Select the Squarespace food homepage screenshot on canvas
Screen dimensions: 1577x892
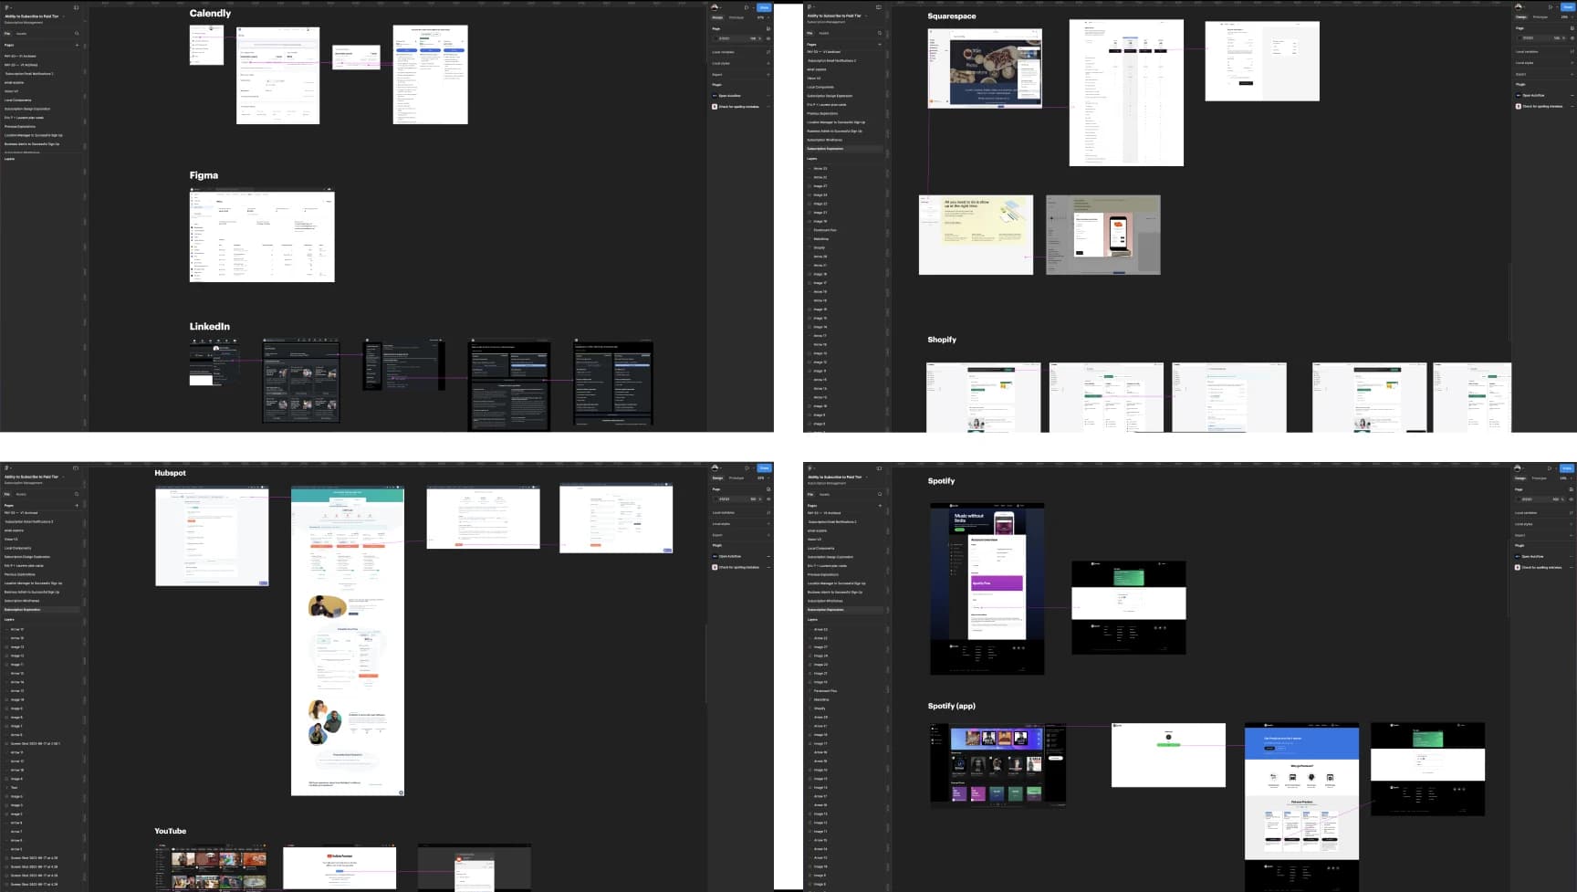[985, 68]
